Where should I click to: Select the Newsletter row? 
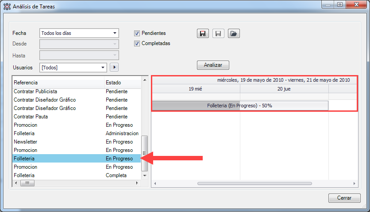click(77, 142)
